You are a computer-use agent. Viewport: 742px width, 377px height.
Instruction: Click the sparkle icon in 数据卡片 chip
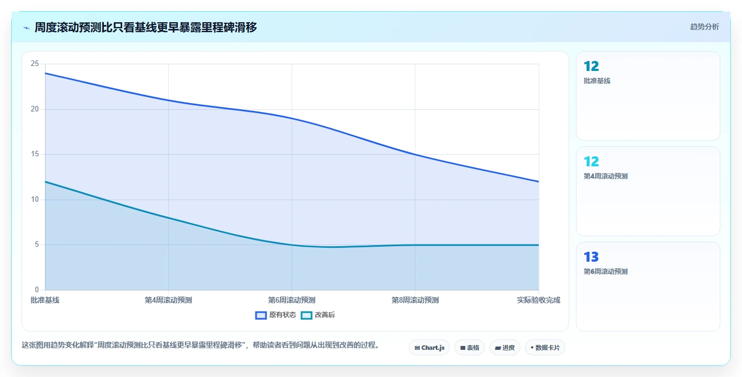(x=532, y=348)
